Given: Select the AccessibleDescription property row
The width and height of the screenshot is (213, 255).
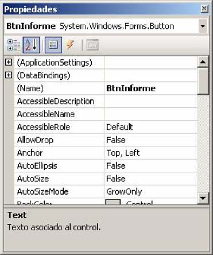Looking at the screenshot, I should [x=106, y=101].
